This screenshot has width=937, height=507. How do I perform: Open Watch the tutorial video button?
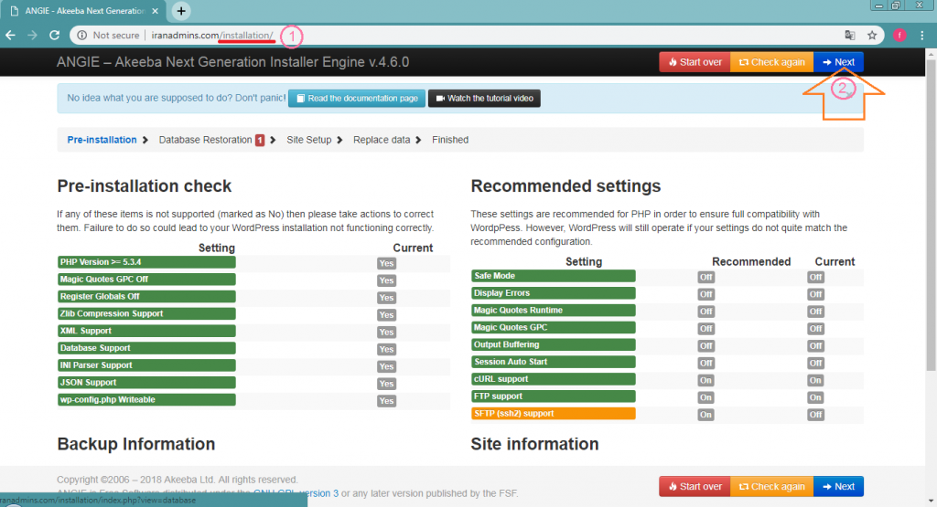tap(484, 99)
